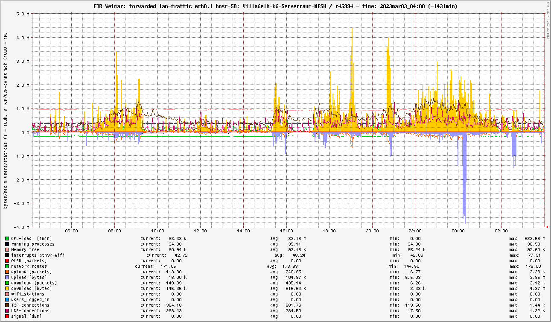
Task: Select the 'interrupts ath9k-wifi' legend label
Action: point(38,255)
